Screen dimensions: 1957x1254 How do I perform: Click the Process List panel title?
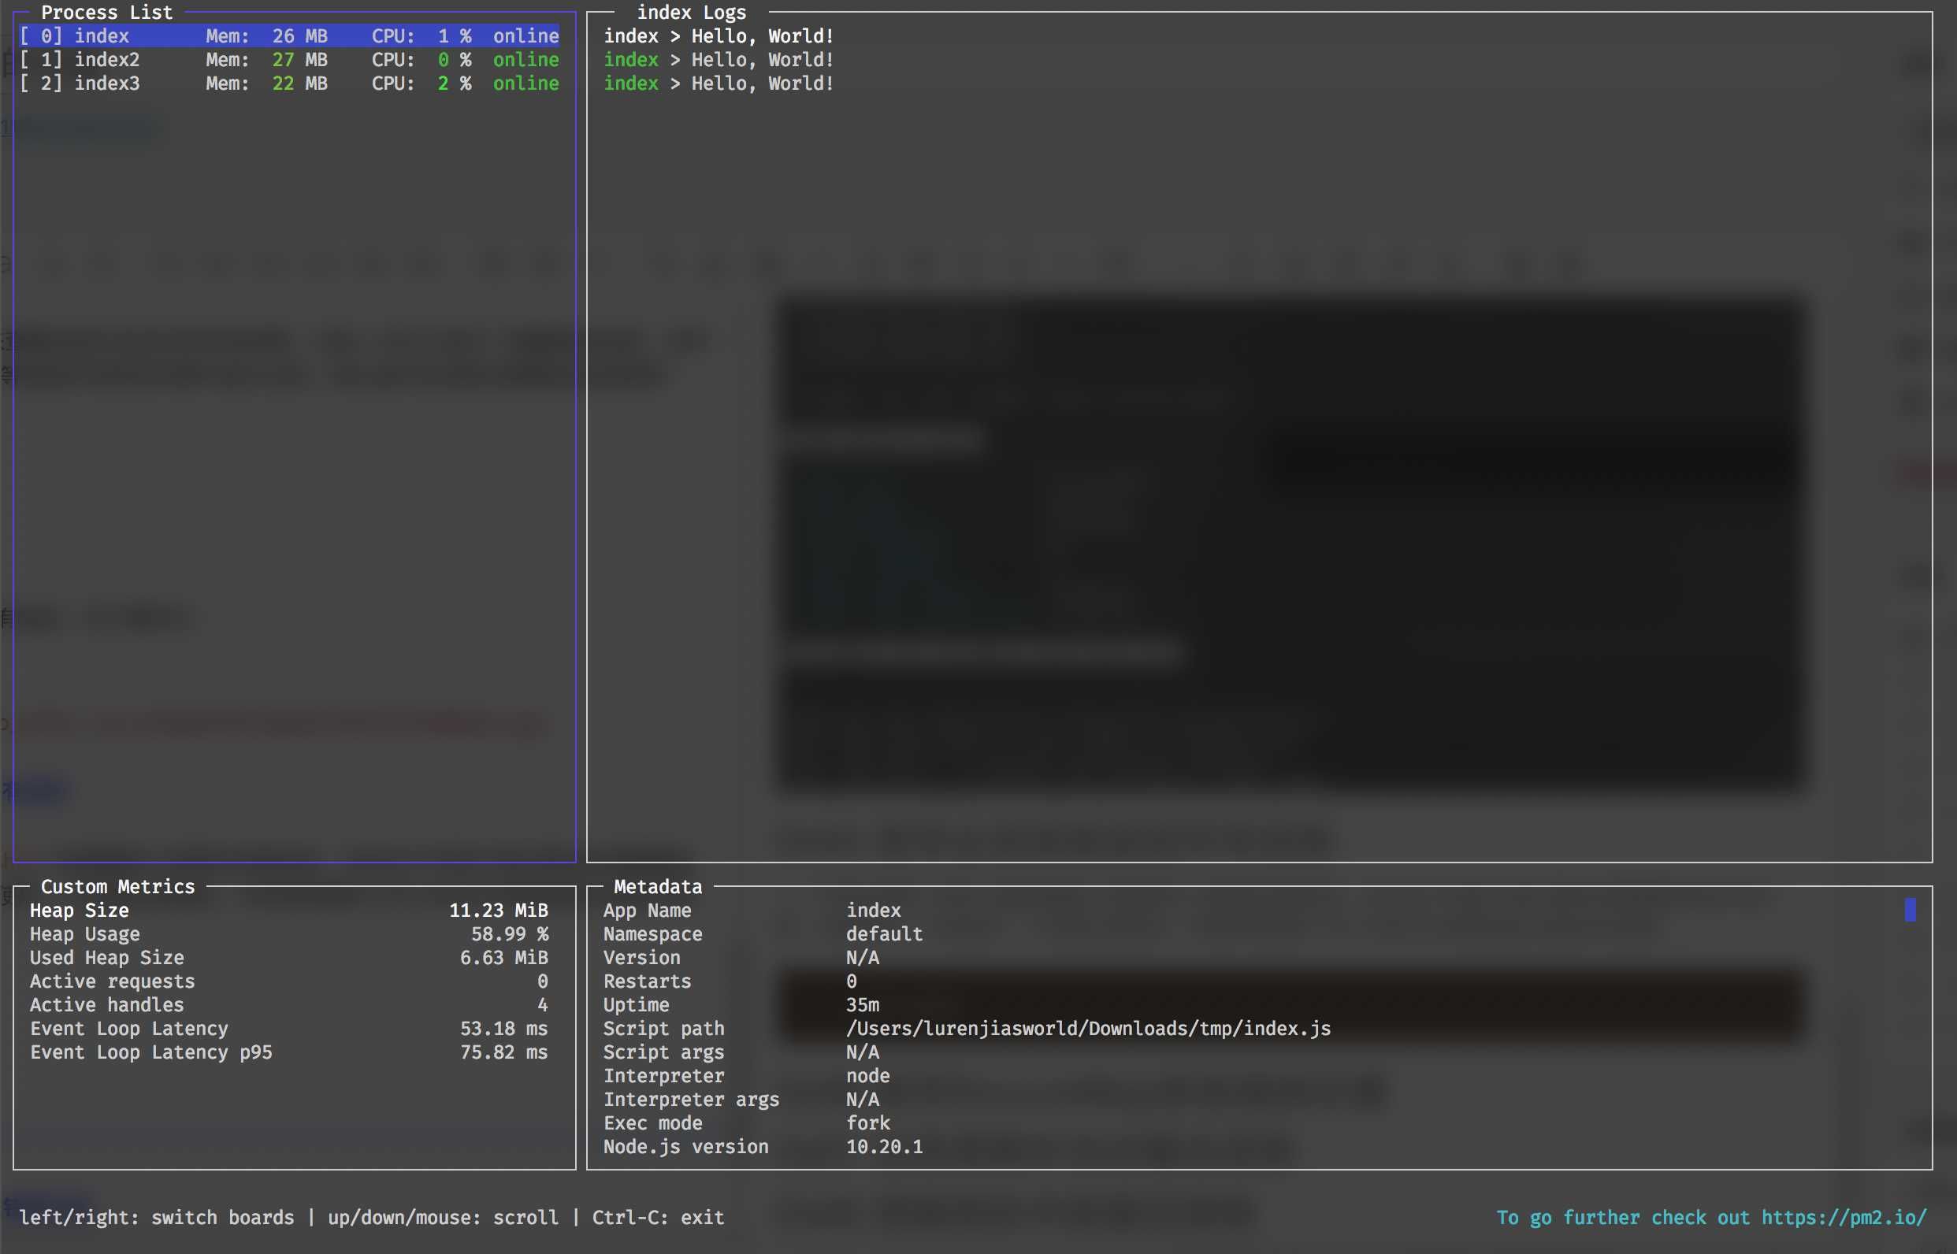[106, 13]
